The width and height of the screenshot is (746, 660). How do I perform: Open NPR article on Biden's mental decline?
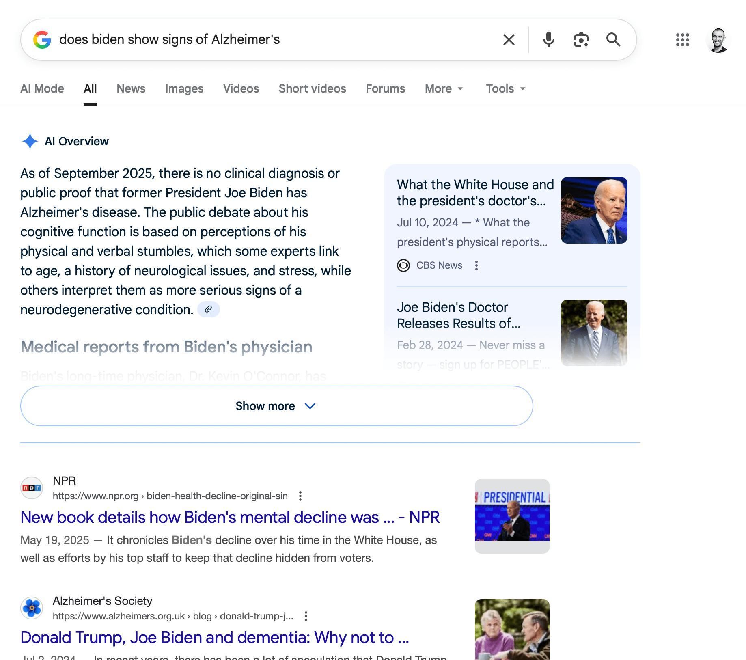230,518
